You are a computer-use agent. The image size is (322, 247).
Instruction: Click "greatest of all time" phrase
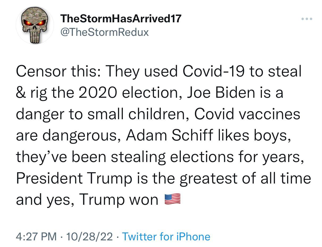click(245, 178)
